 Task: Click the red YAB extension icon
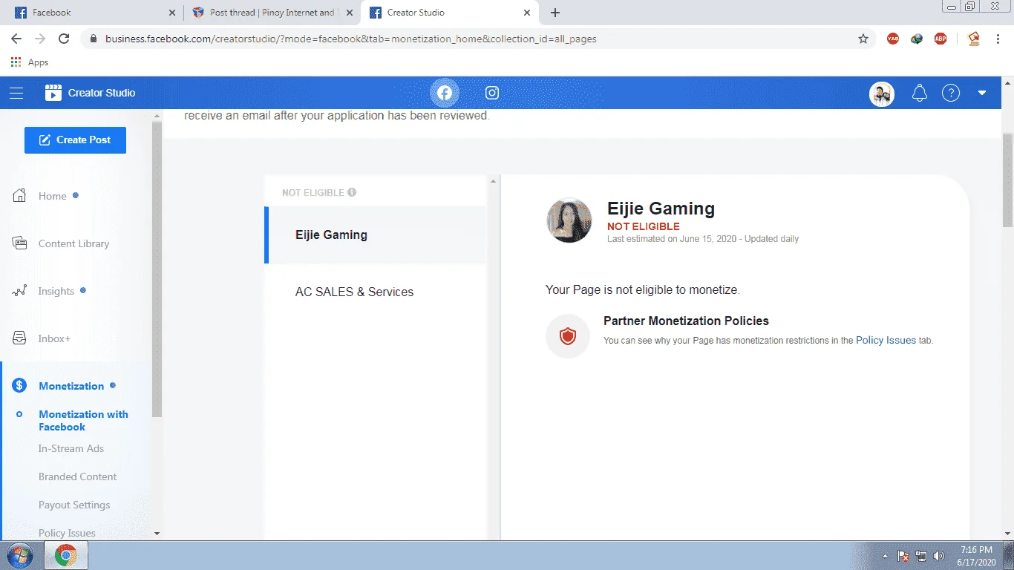tap(893, 39)
